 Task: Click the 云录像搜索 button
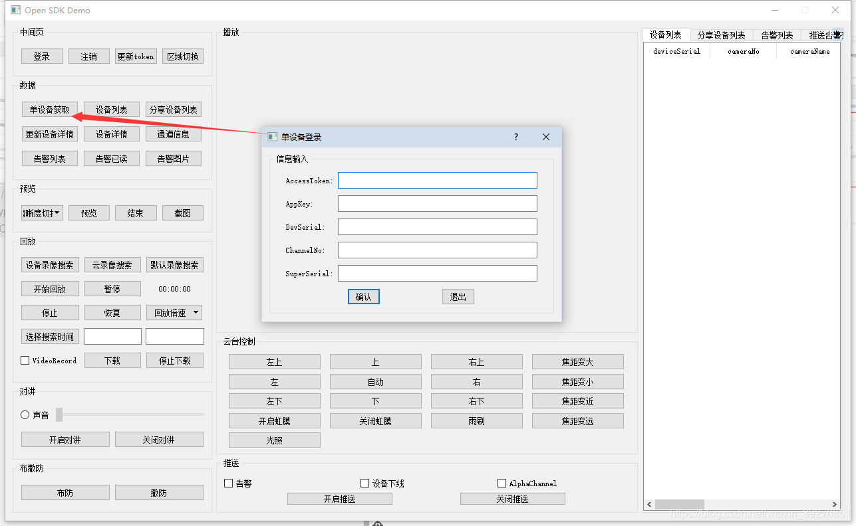(112, 265)
